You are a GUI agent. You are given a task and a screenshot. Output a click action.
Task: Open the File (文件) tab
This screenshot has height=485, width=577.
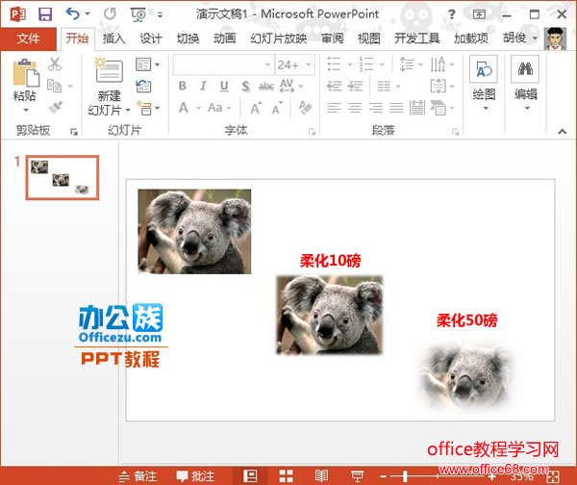(28, 38)
